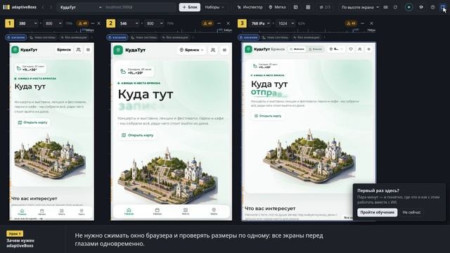Image resolution: width=450 pixels, height=253 pixels.
Task: Toggle касание chip for viewport 1
Action: pos(15,37)
